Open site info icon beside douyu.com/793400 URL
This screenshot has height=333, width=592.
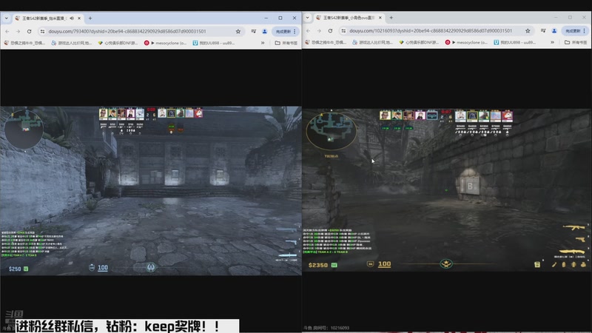pyautogui.click(x=42, y=31)
